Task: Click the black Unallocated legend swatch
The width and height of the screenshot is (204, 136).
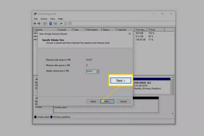Action: point(35,117)
